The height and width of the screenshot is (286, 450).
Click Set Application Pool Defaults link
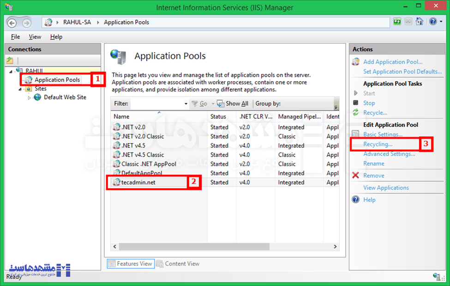click(x=402, y=71)
